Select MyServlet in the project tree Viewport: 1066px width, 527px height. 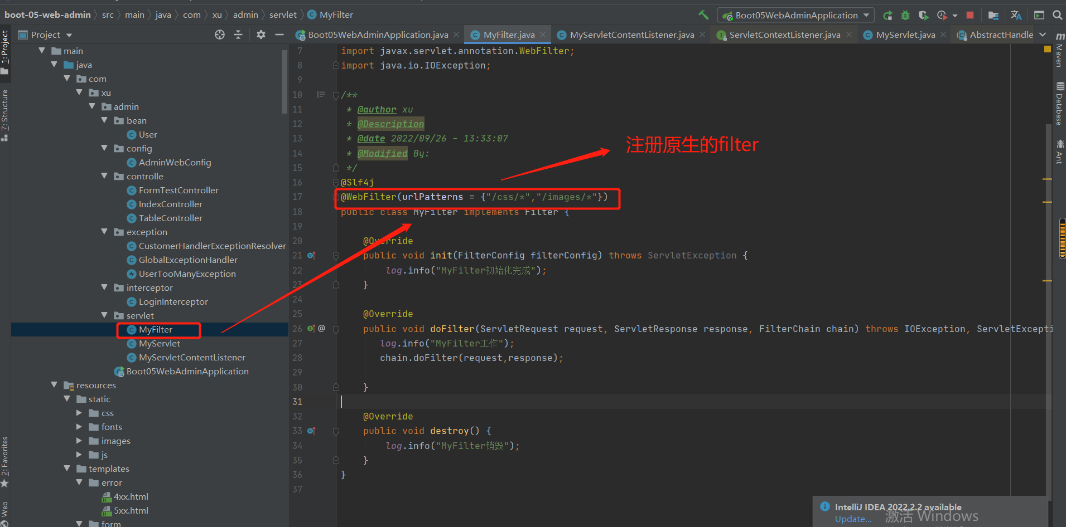tap(159, 343)
